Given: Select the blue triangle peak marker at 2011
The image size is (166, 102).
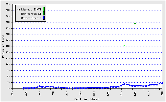Looking at the screenshot, I should click(x=124, y=84).
